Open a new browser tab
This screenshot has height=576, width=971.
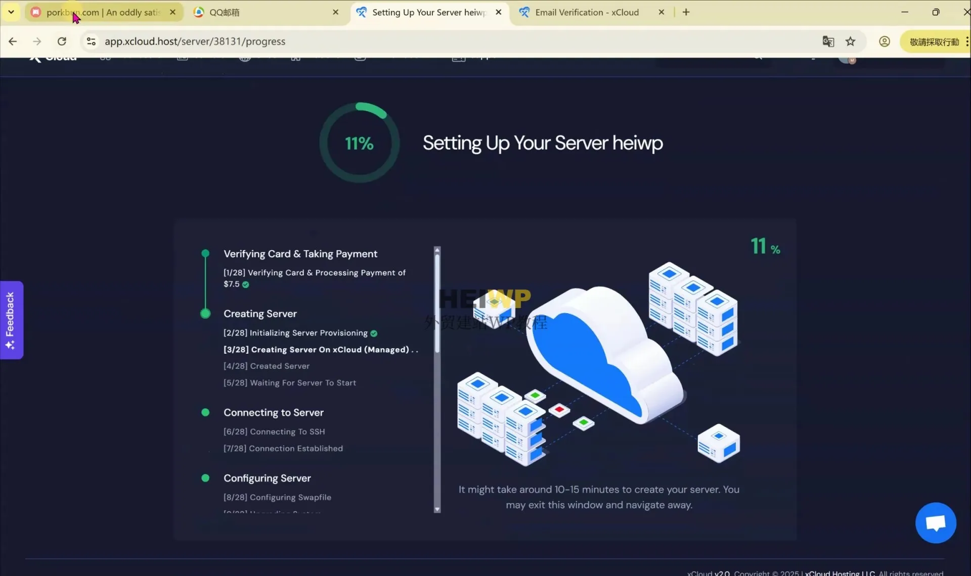(x=686, y=12)
